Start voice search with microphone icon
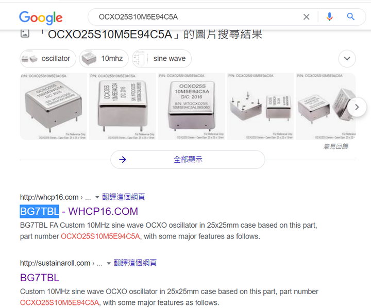The image size is (371, 308). [329, 17]
